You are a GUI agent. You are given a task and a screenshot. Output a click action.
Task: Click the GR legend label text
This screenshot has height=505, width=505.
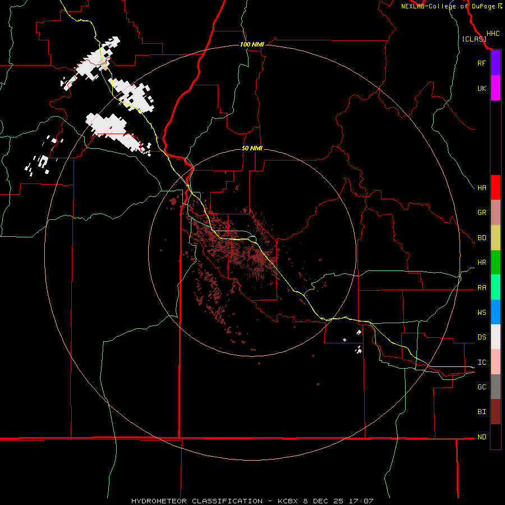[481, 213]
